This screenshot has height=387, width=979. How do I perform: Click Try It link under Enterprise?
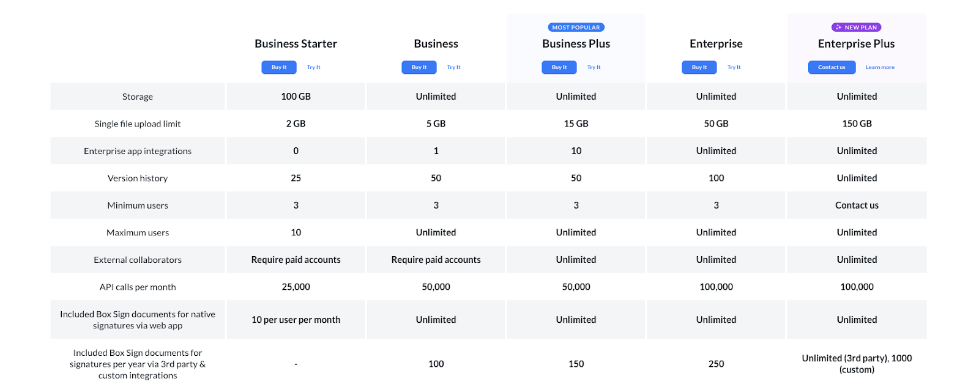[734, 67]
